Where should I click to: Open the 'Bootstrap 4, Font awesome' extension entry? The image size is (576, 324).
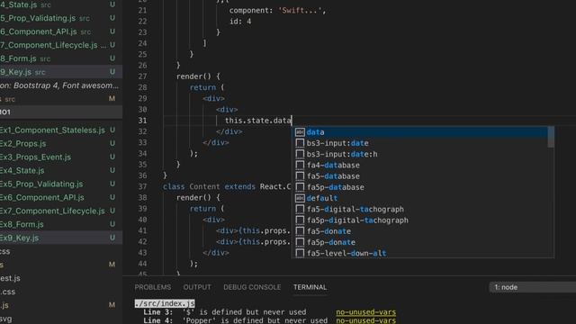click(x=61, y=85)
